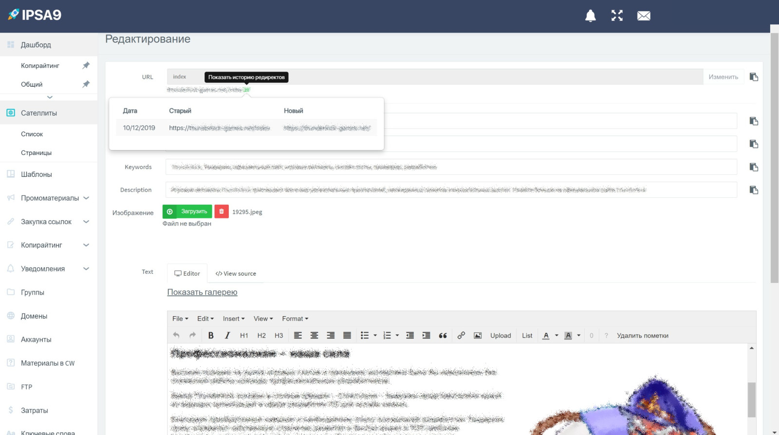The width and height of the screenshot is (779, 435).
Task: Click the IPSA9 logo
Action: tap(35, 15)
